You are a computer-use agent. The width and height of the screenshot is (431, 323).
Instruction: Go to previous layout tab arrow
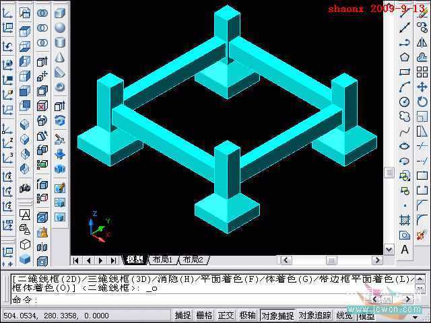88,260
